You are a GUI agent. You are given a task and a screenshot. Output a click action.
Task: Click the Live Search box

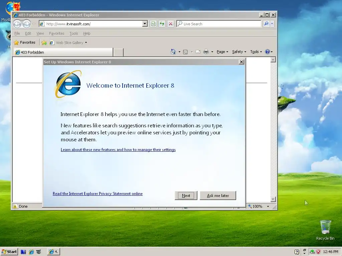pyautogui.click(x=219, y=24)
